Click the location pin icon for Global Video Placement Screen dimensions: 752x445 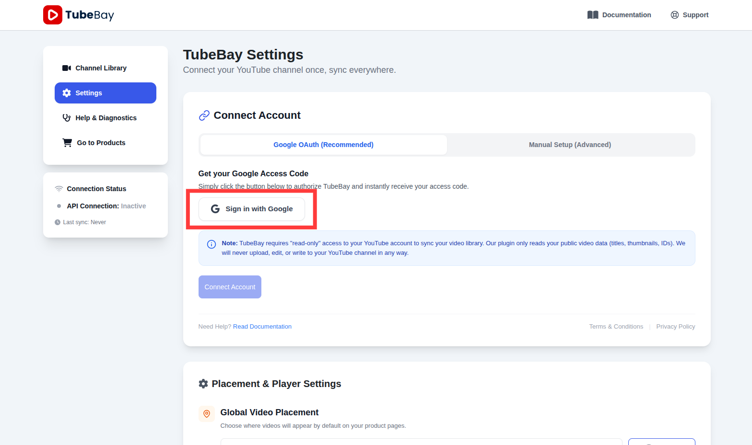click(x=206, y=414)
